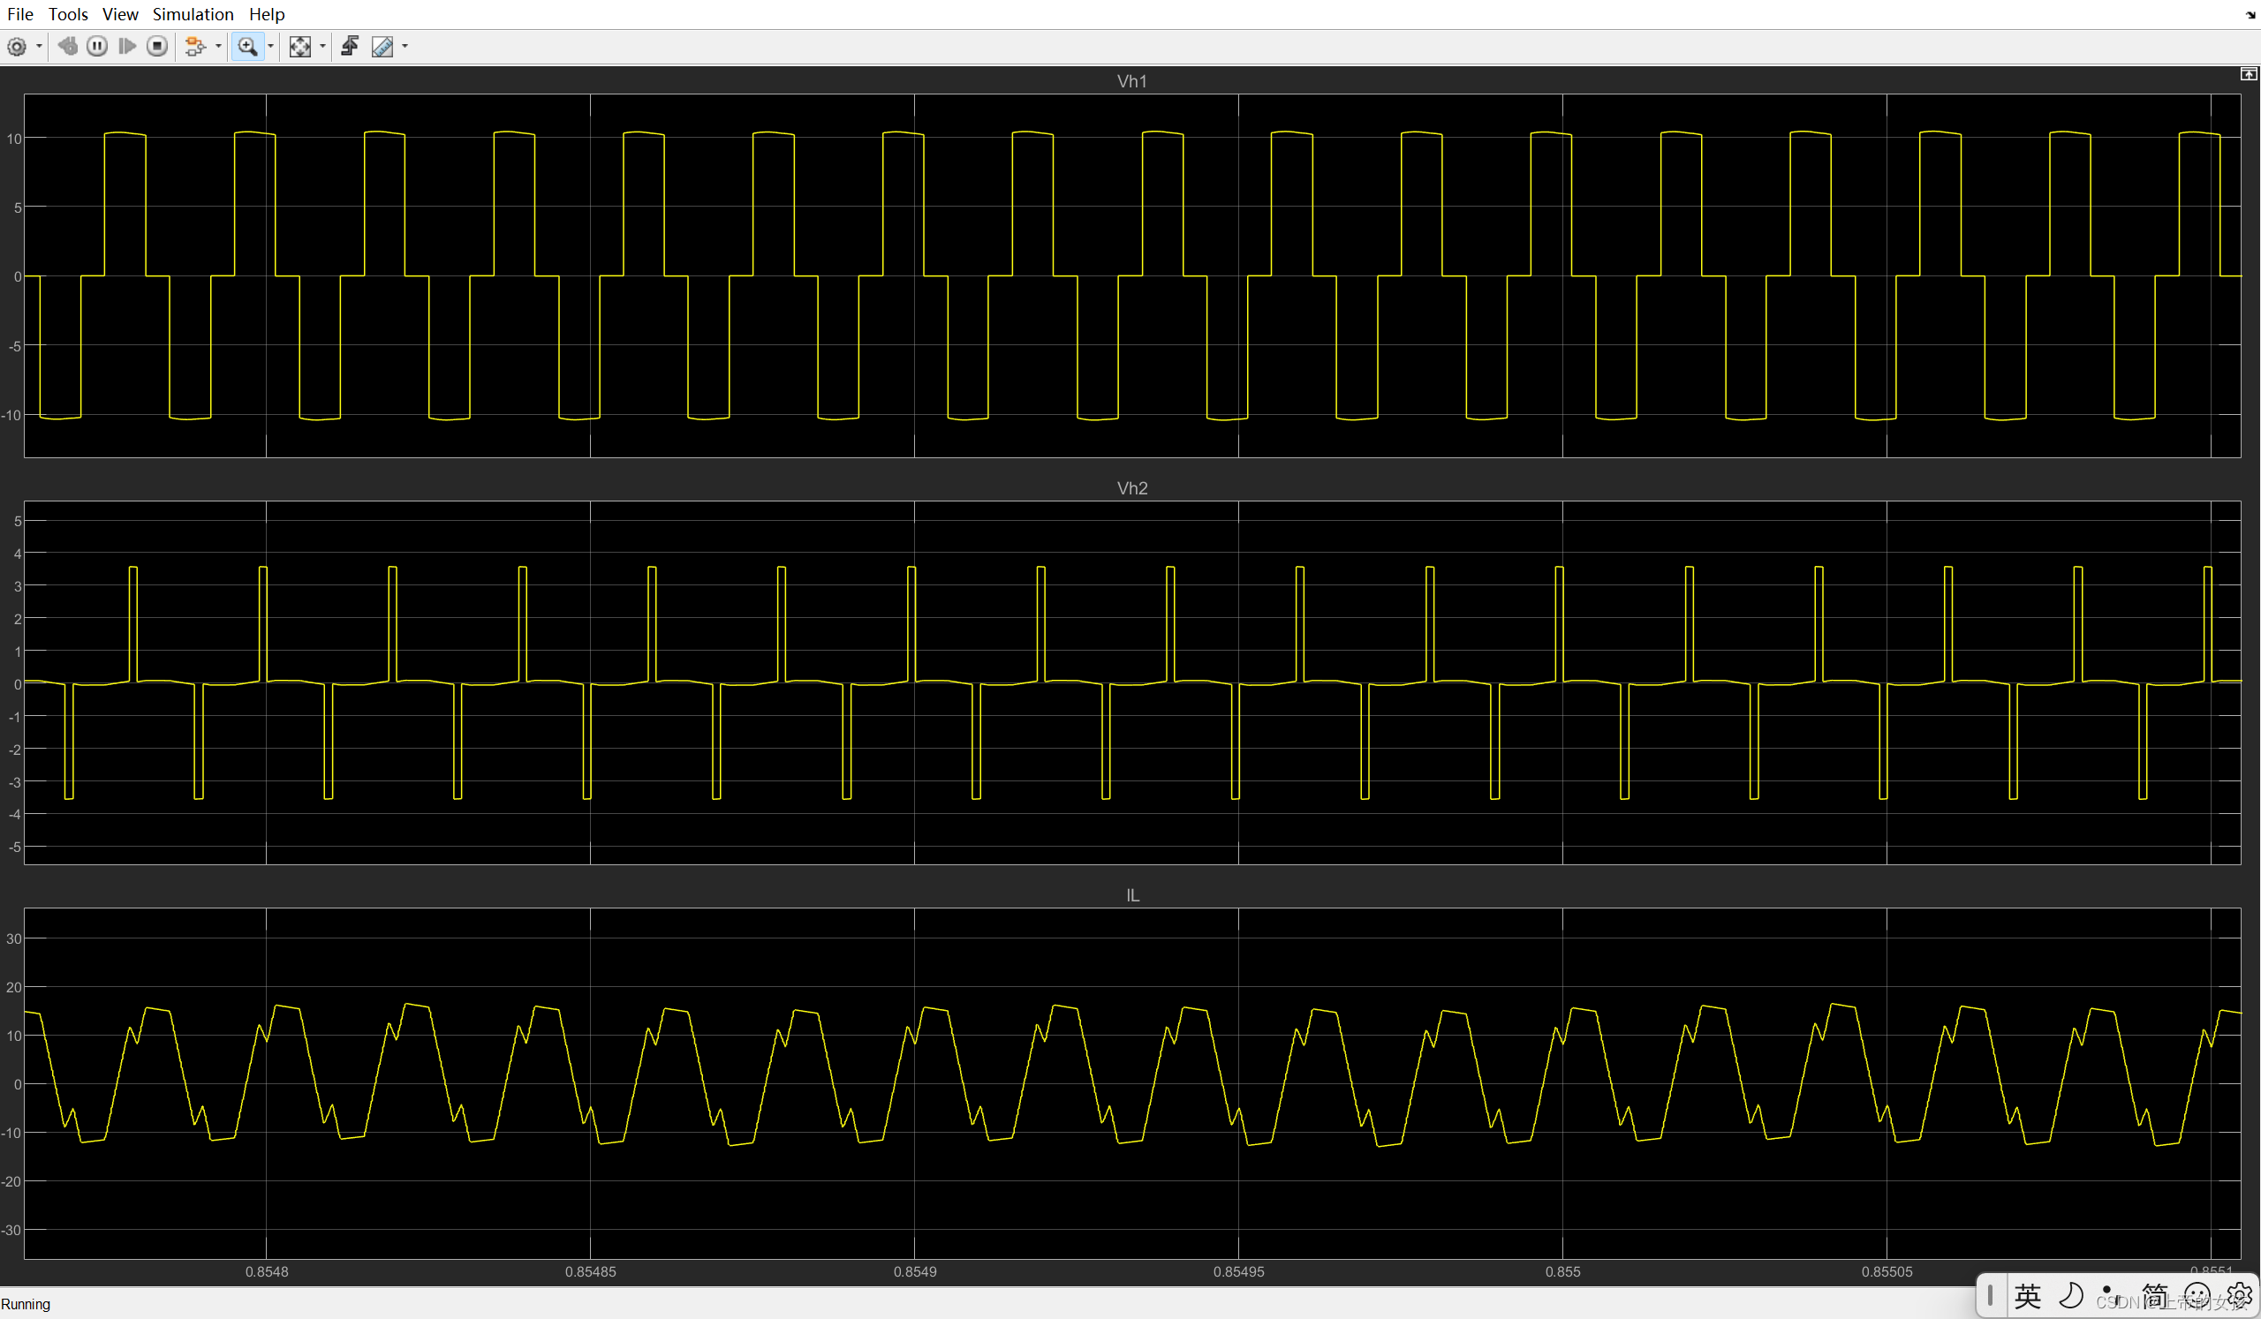Open the View menu
Viewport: 2261px width, 1319px height.
click(119, 14)
